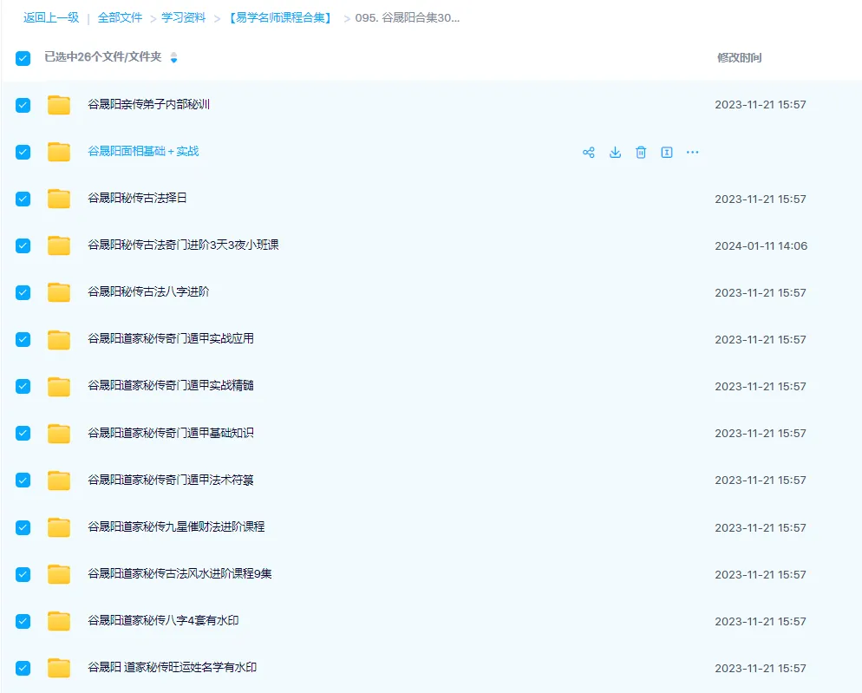This screenshot has height=693, width=862.
Task: Delete the 谷晟阳面相基础+实战 folder
Action: click(x=641, y=153)
